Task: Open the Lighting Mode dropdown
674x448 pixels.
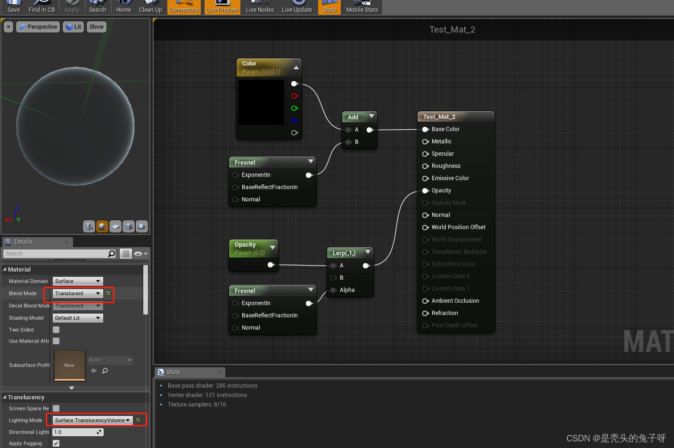Action: coord(91,420)
